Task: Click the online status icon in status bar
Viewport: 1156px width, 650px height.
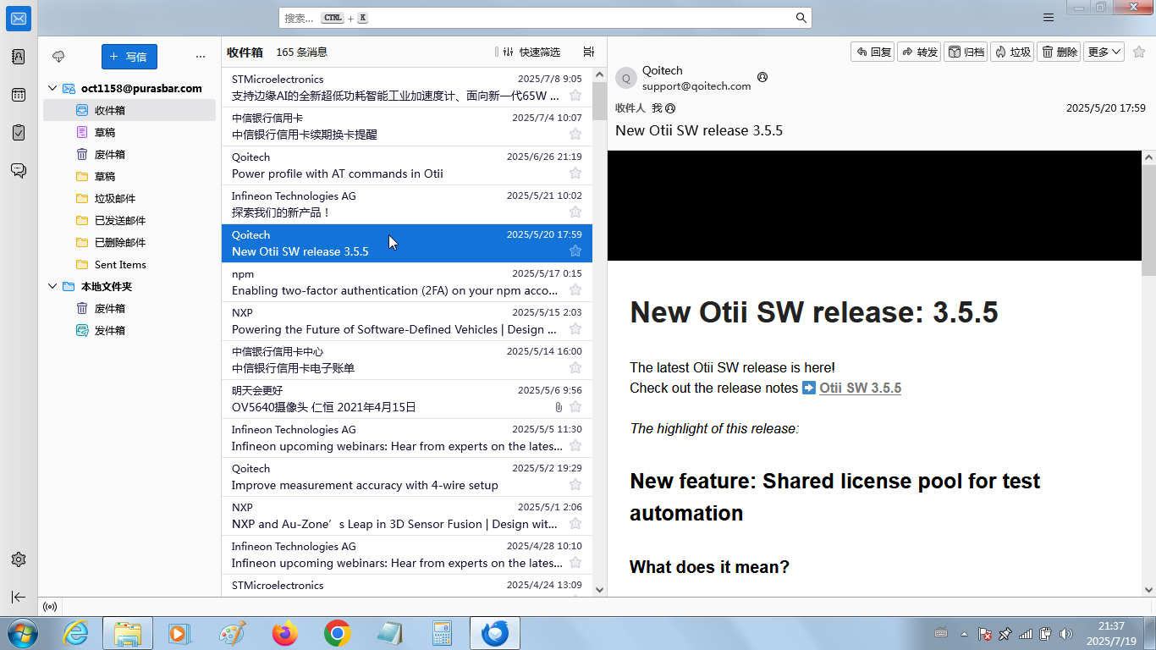Action: pos(50,606)
